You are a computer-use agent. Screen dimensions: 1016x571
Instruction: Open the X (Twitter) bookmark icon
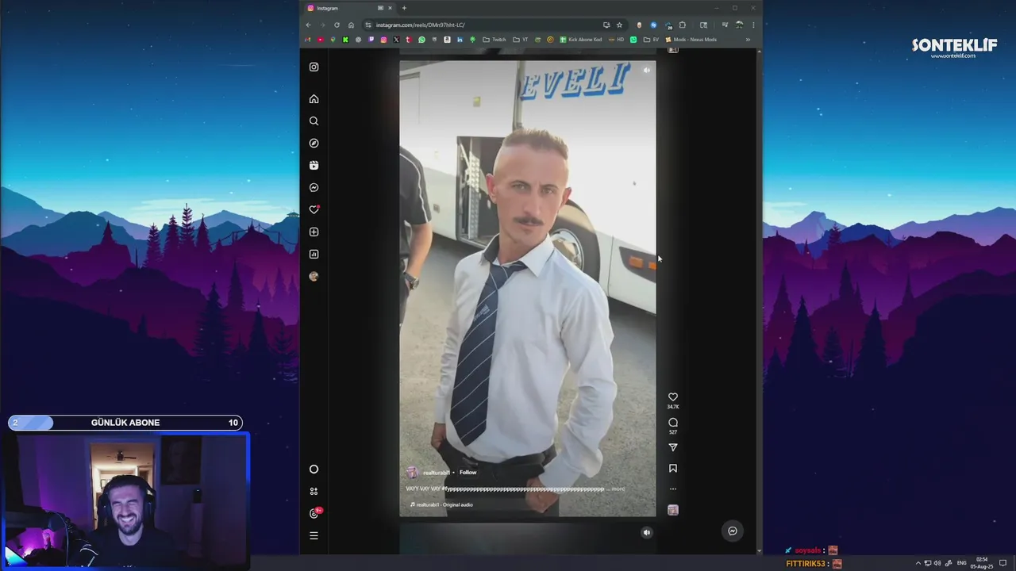(396, 40)
